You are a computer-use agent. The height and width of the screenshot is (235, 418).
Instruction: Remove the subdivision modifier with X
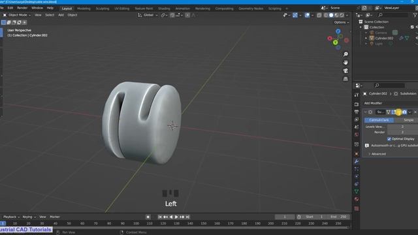(415, 112)
